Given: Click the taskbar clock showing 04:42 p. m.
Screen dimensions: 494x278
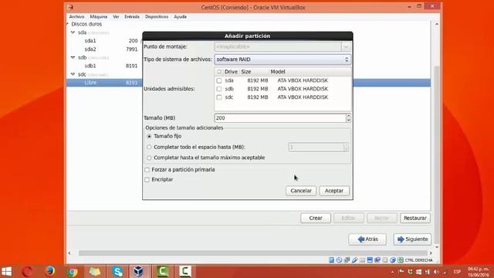Looking at the screenshot, I should [478, 272].
